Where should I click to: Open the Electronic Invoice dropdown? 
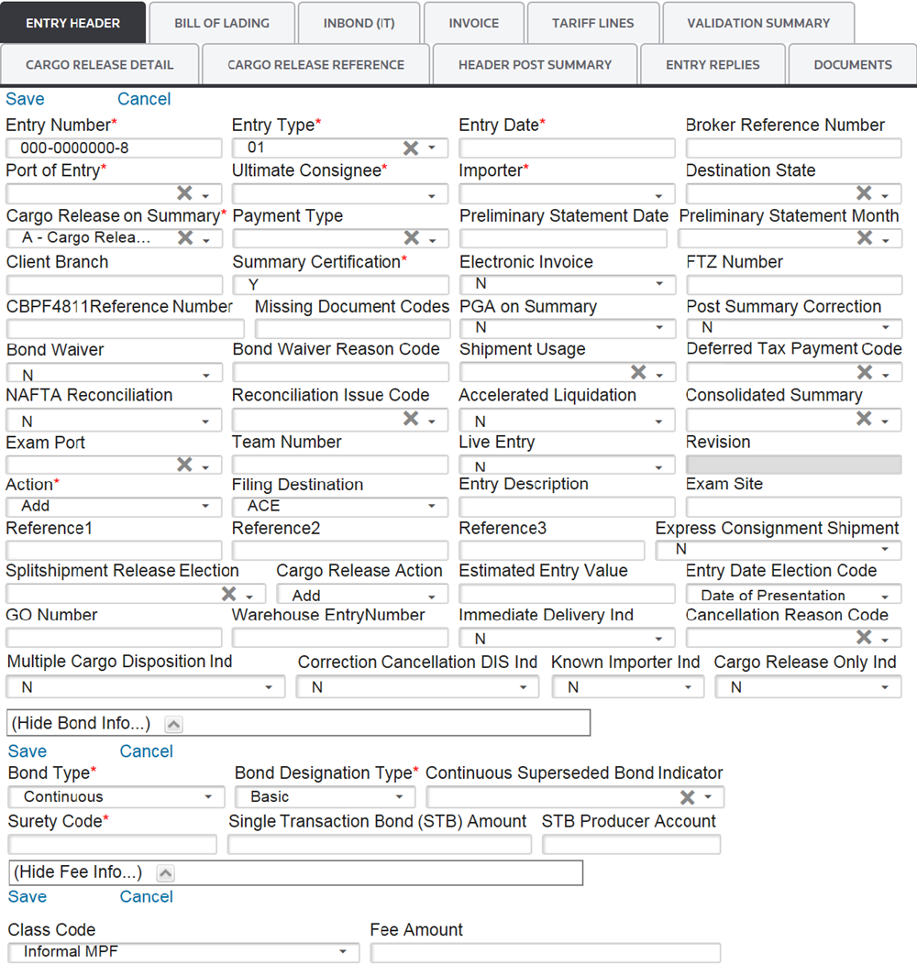[x=658, y=285]
